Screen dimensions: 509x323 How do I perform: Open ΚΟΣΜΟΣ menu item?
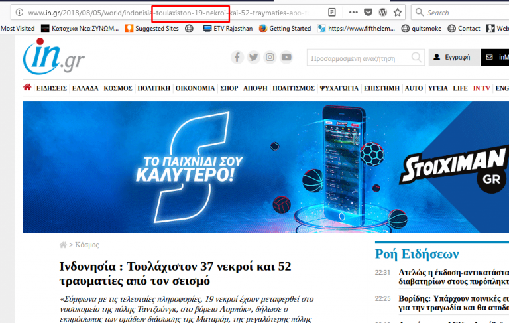point(118,88)
